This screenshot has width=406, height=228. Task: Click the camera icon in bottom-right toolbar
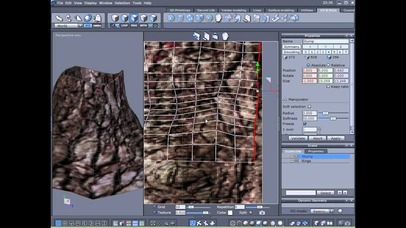pyautogui.click(x=347, y=223)
